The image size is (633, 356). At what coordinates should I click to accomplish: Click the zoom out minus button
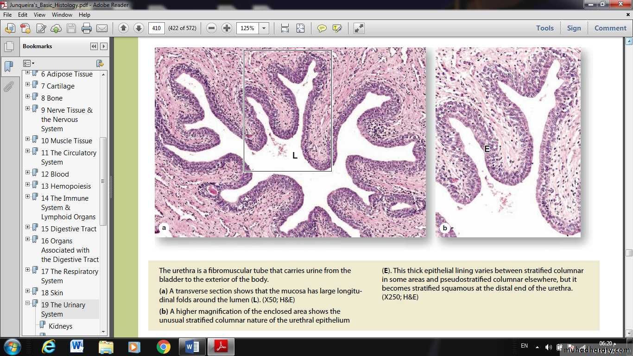click(x=212, y=28)
